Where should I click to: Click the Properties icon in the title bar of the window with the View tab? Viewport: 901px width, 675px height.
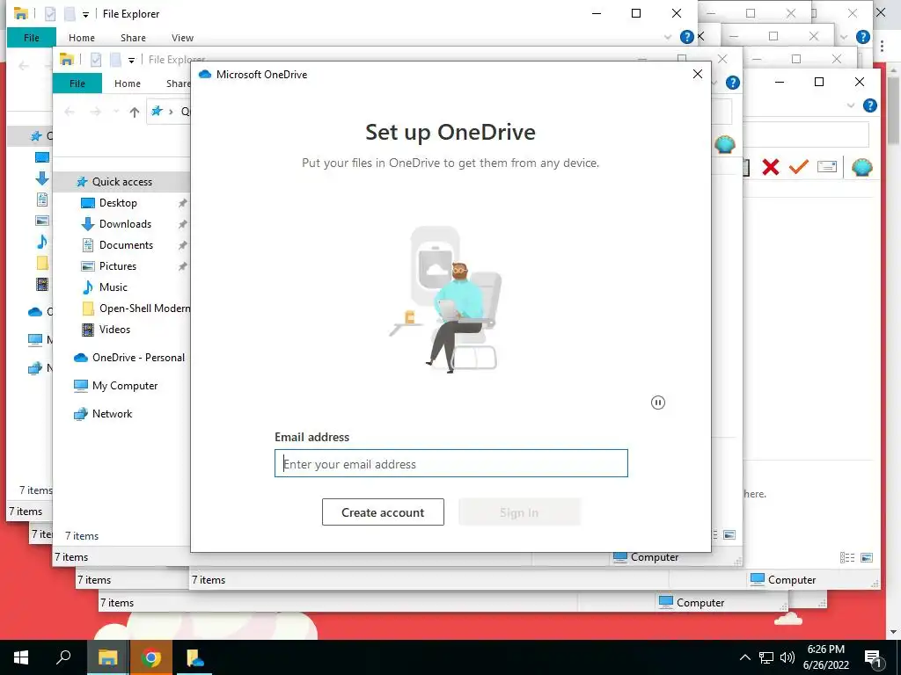tap(50, 14)
